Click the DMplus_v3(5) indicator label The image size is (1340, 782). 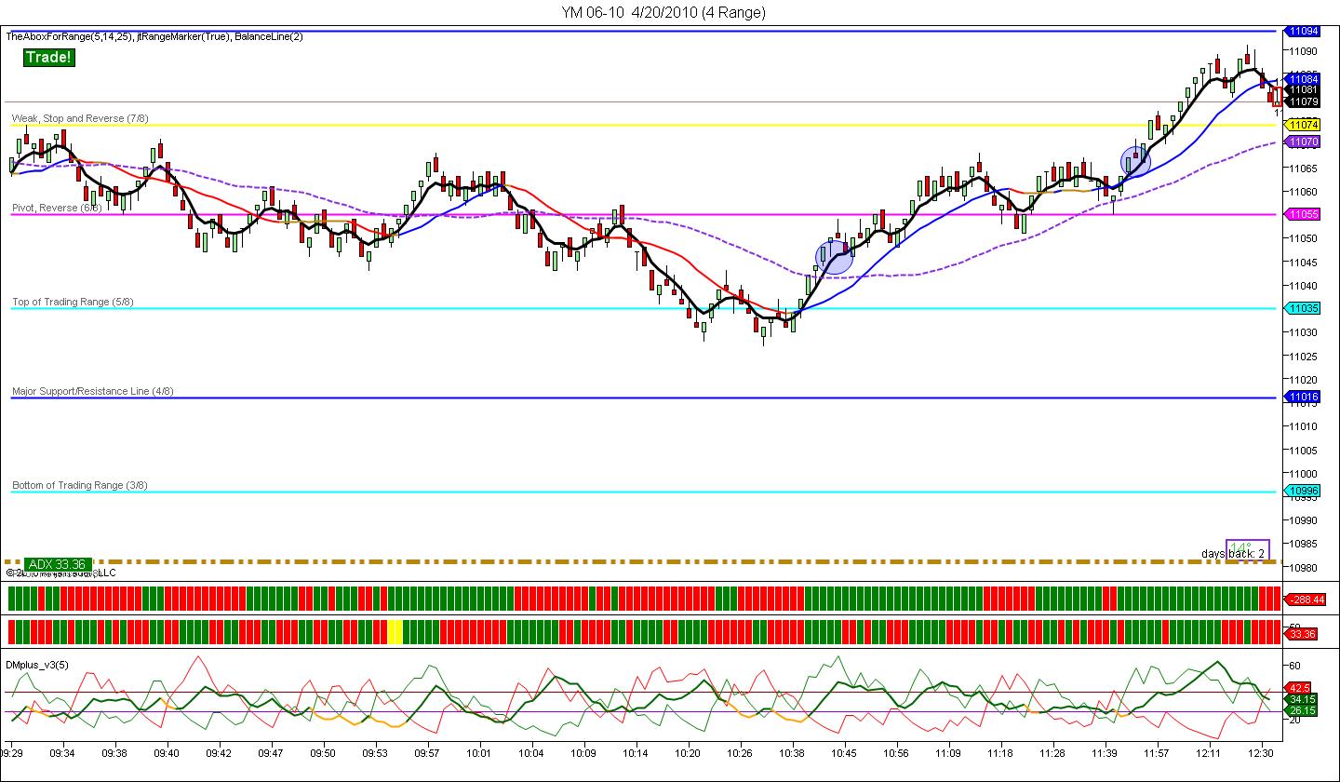pos(37,665)
